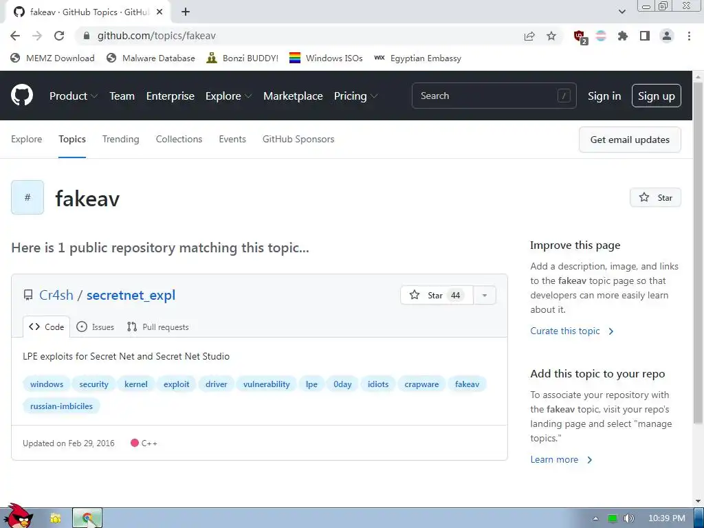Click the address bar URL
Image resolution: width=704 pixels, height=528 pixels.
pos(156,36)
